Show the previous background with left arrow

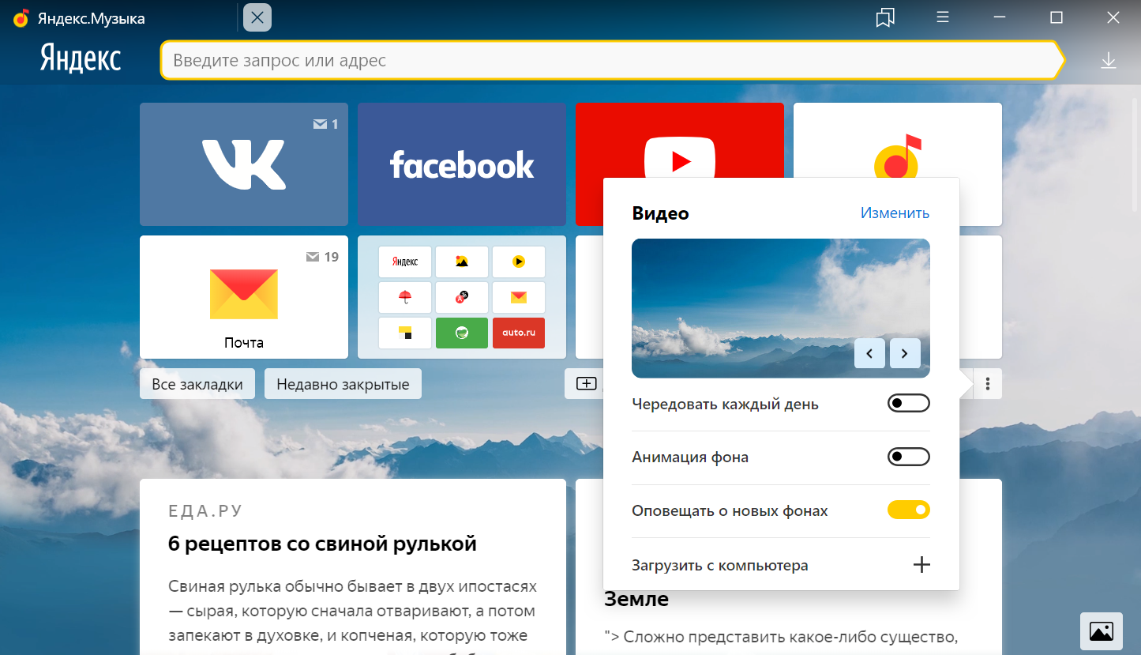[869, 353]
